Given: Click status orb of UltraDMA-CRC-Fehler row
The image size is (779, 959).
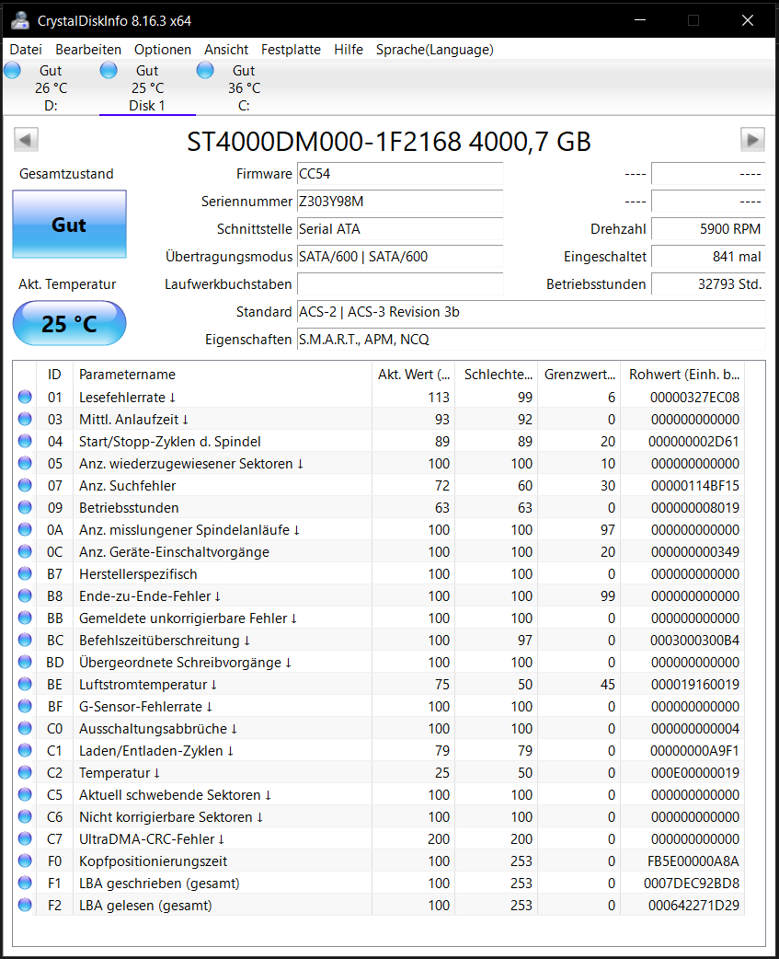Looking at the screenshot, I should click(x=25, y=838).
